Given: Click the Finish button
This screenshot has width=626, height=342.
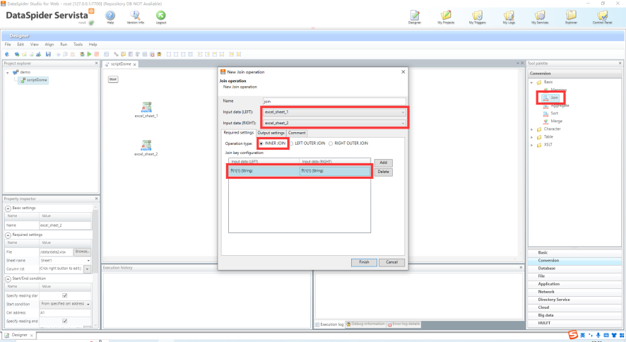Looking at the screenshot, I should tap(364, 262).
